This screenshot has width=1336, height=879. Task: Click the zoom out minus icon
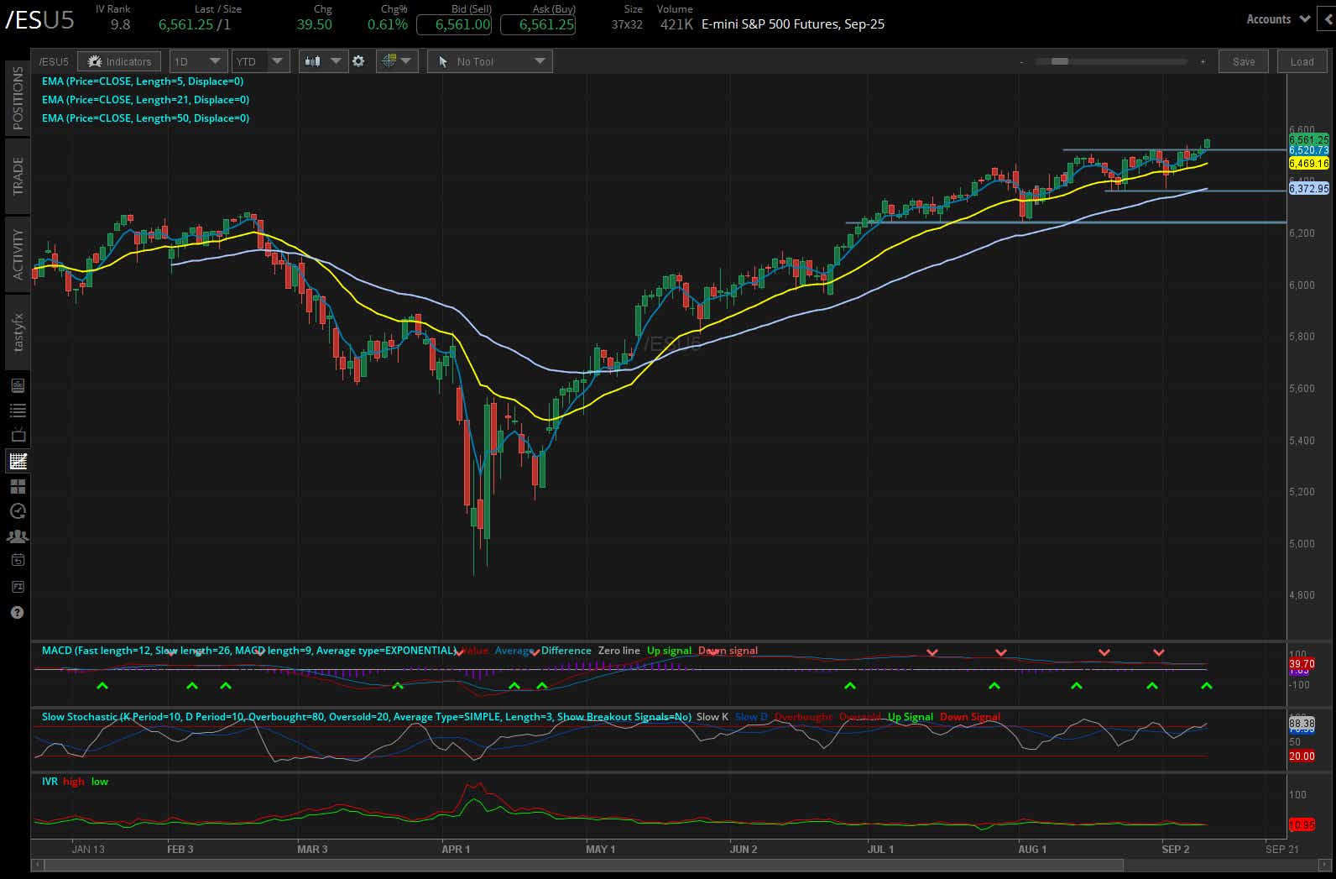(1021, 61)
